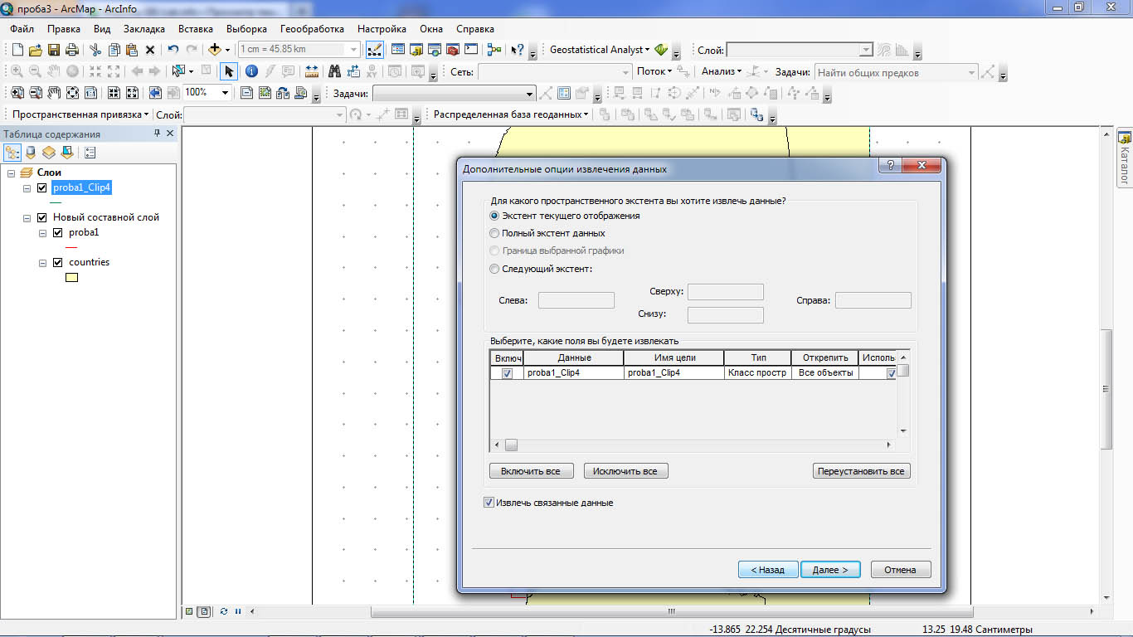Click the Select Features tool icon
This screenshot has height=637, width=1133.
tap(180, 71)
